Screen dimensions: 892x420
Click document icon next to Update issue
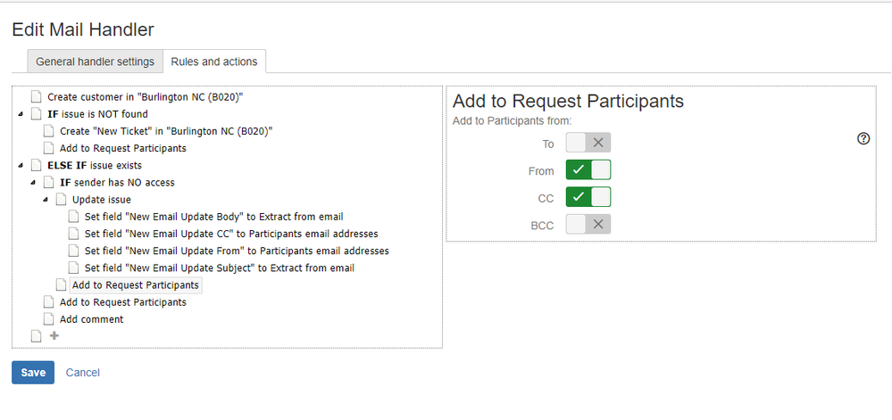(61, 200)
